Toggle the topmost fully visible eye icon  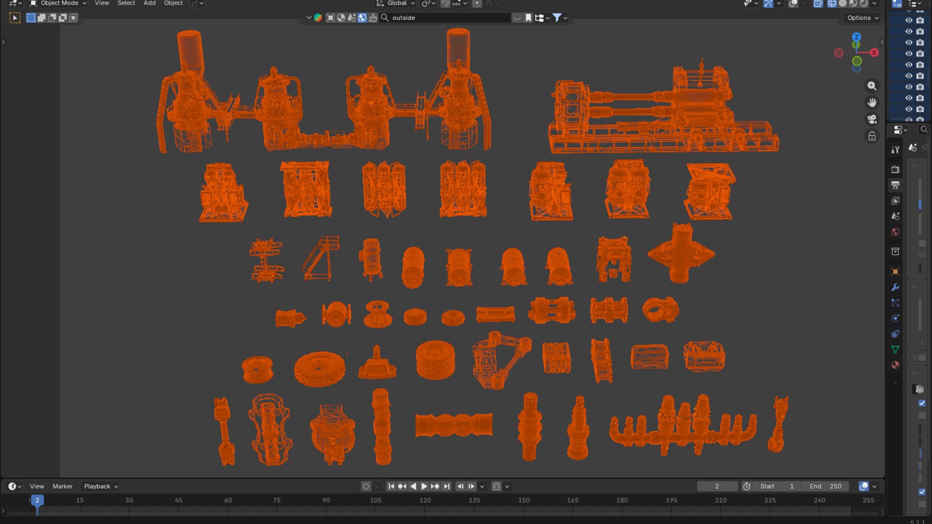point(909,20)
